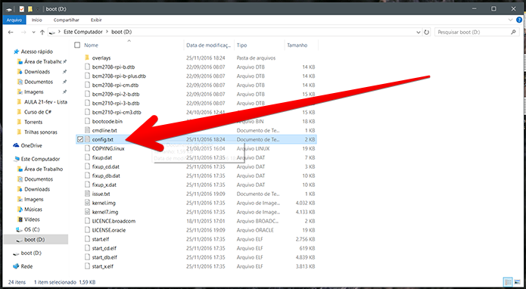Click the Rede network icon in sidebar

[16, 266]
